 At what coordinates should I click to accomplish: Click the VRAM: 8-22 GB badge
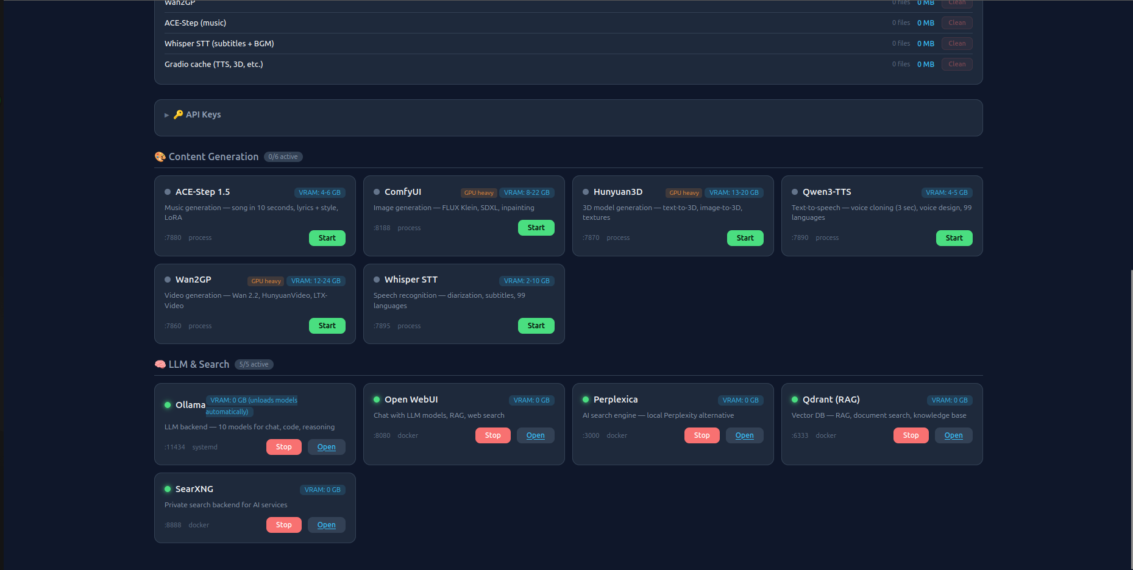click(x=527, y=193)
